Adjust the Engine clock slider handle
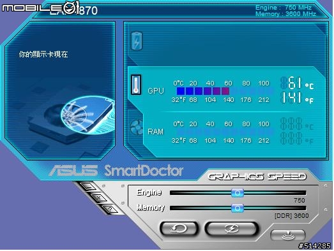 pyautogui.click(x=238, y=193)
